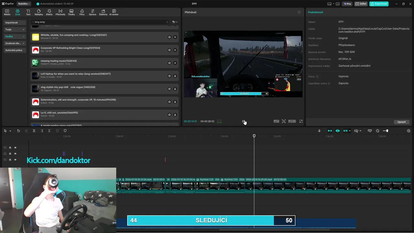The height and width of the screenshot is (233, 414).
Task: Expand the Hudba category
Action: point(14,36)
